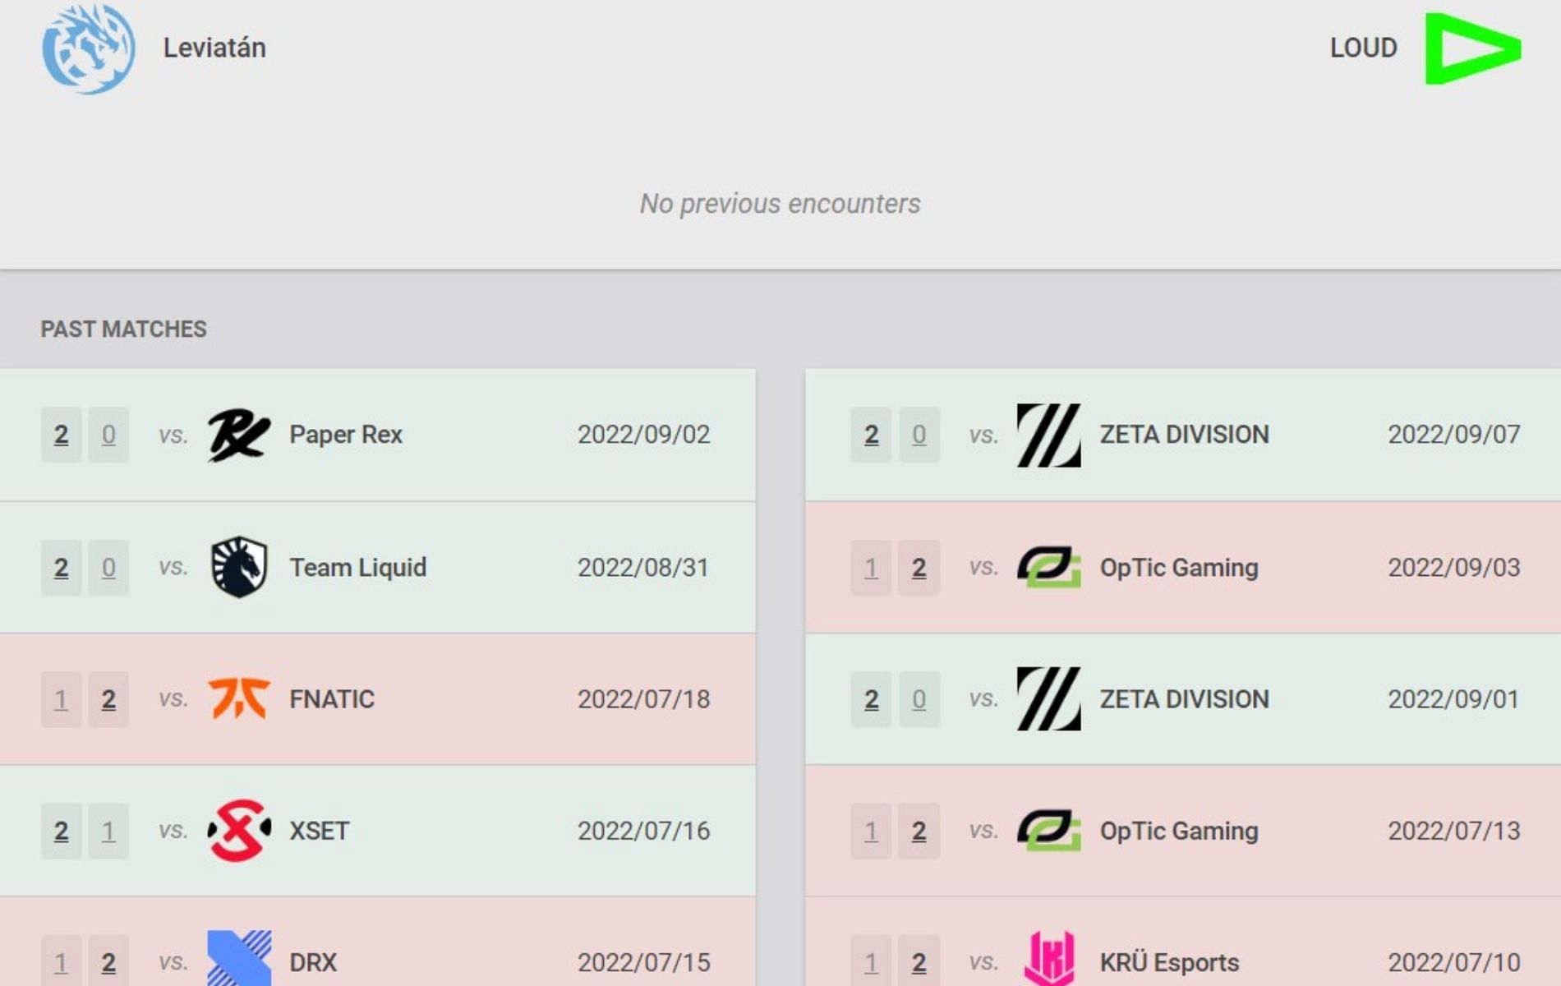Select the DRX team name
The width and height of the screenshot is (1561, 986).
pyautogui.click(x=313, y=962)
